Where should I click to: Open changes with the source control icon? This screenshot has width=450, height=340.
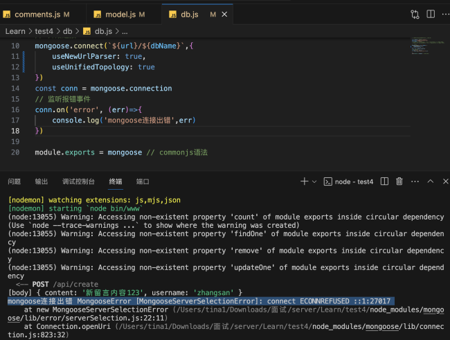(x=415, y=14)
